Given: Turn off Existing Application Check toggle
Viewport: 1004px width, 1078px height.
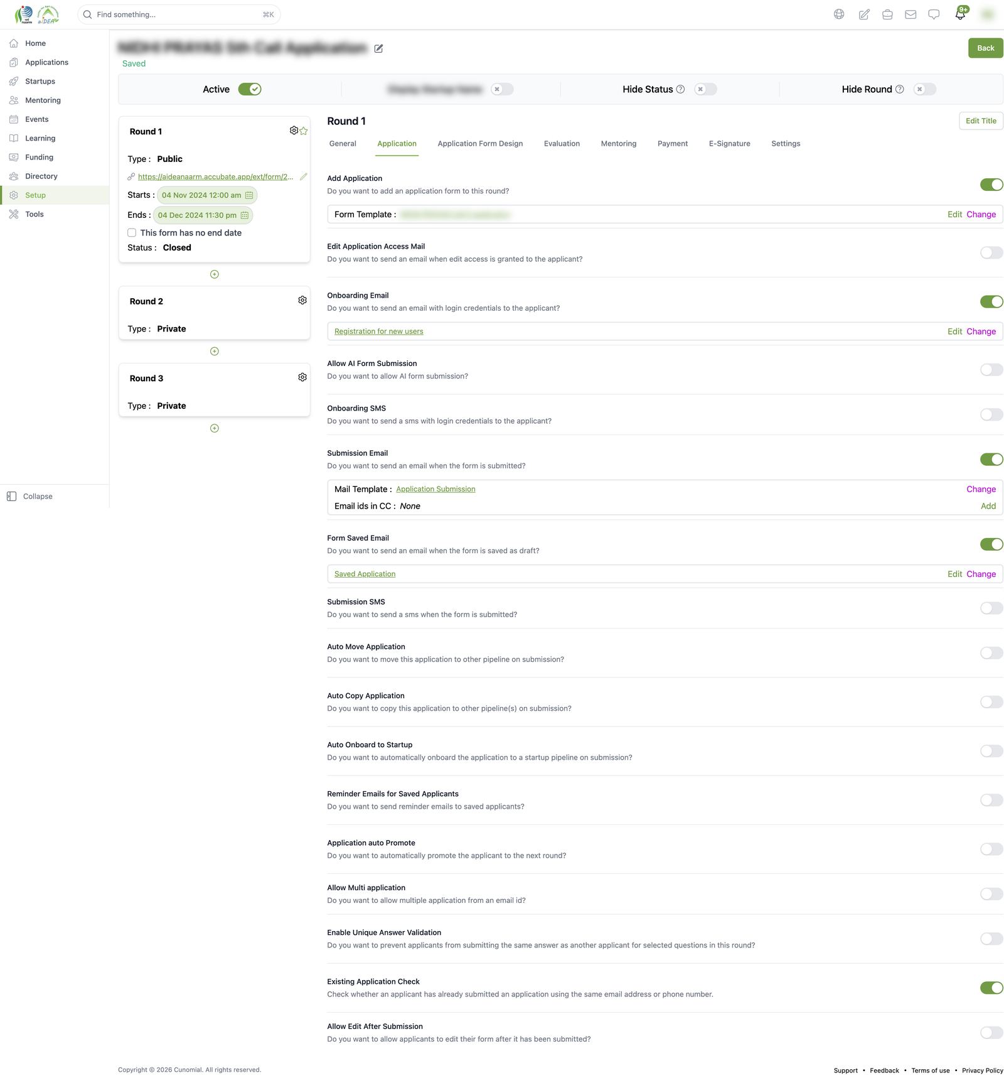Looking at the screenshot, I should [x=991, y=988].
